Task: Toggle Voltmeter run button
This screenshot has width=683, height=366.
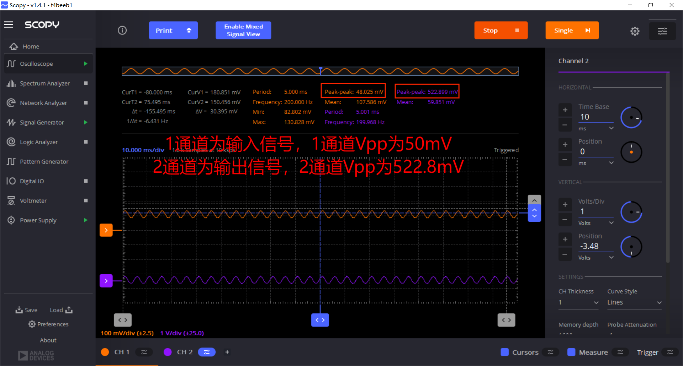Action: coord(86,200)
